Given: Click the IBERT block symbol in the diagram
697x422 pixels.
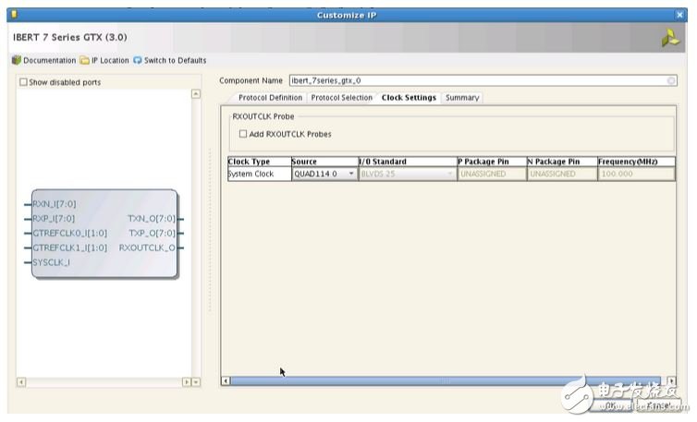Looking at the screenshot, I should pyautogui.click(x=104, y=234).
